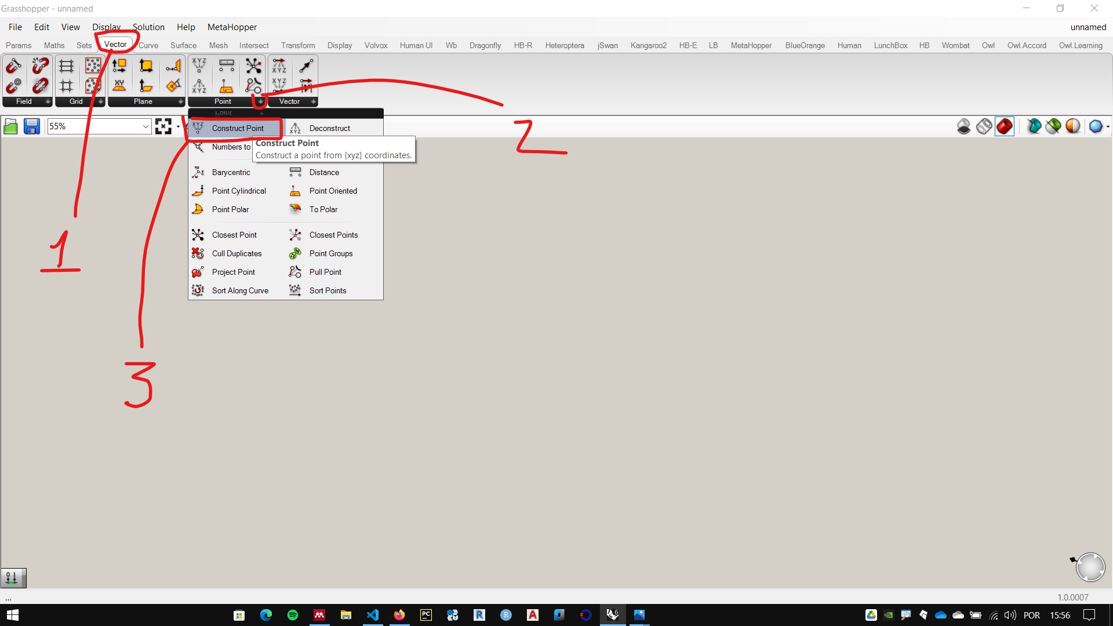Viewport: 1113px width, 626px height.
Task: Expand the Plane panel dropdown
Action: click(181, 101)
